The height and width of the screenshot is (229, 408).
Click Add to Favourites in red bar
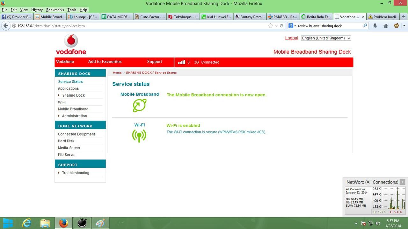click(x=105, y=62)
